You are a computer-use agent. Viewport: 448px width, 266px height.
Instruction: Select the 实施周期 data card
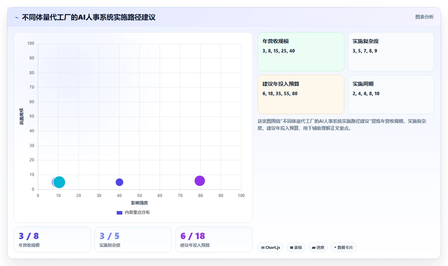tap(391, 94)
